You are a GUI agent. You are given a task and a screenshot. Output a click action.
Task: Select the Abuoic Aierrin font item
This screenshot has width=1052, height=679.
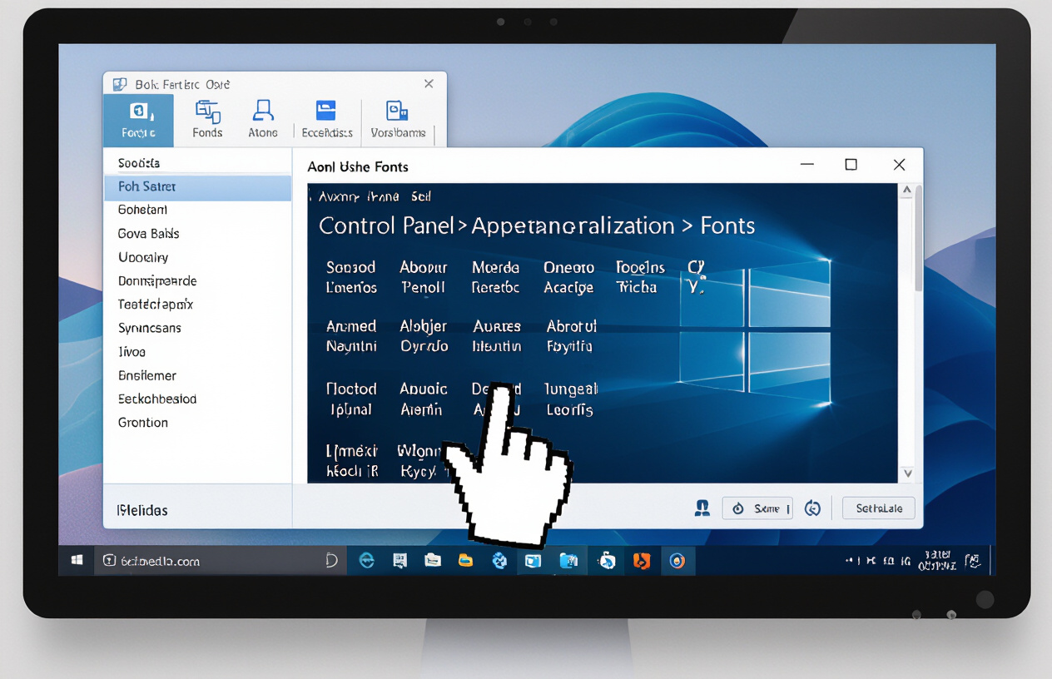pos(424,399)
